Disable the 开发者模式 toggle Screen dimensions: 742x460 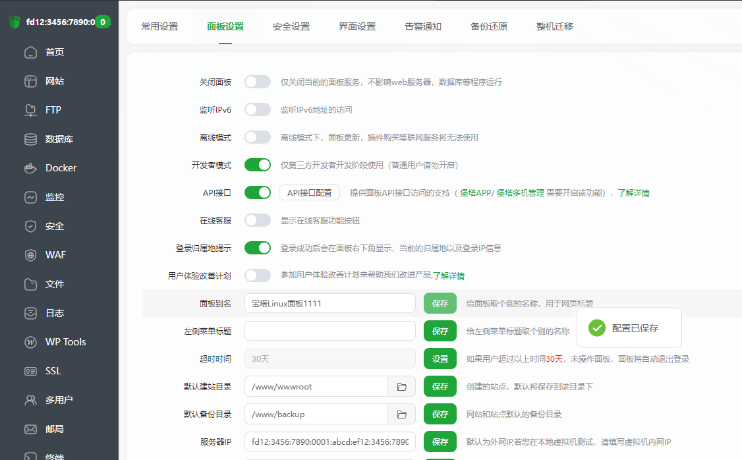257,165
